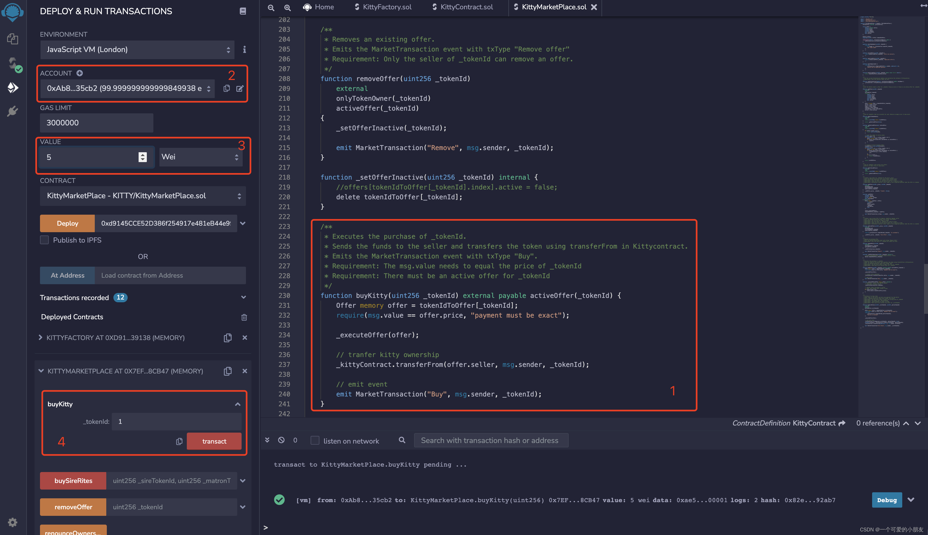Click the zoom-out icon in editor toolbar

tap(270, 8)
